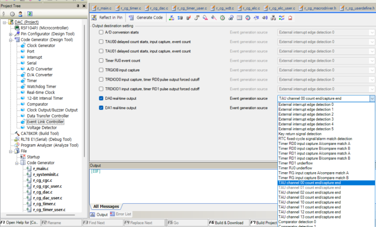Screen dimensions: 376x227
Task: Open the Serial toolbar icon
Action: tap(197, 18)
